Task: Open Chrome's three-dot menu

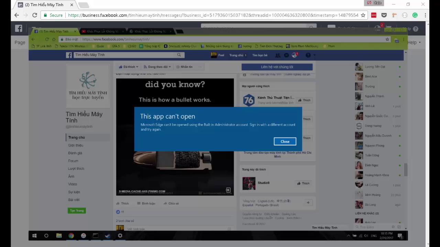Action: (x=425, y=15)
